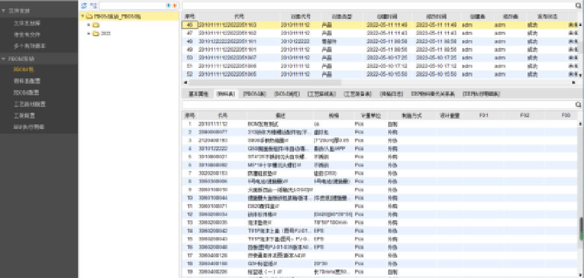This screenshot has width=584, height=278.
Task: Click the 对象类型 column header
Action: click(341, 16)
